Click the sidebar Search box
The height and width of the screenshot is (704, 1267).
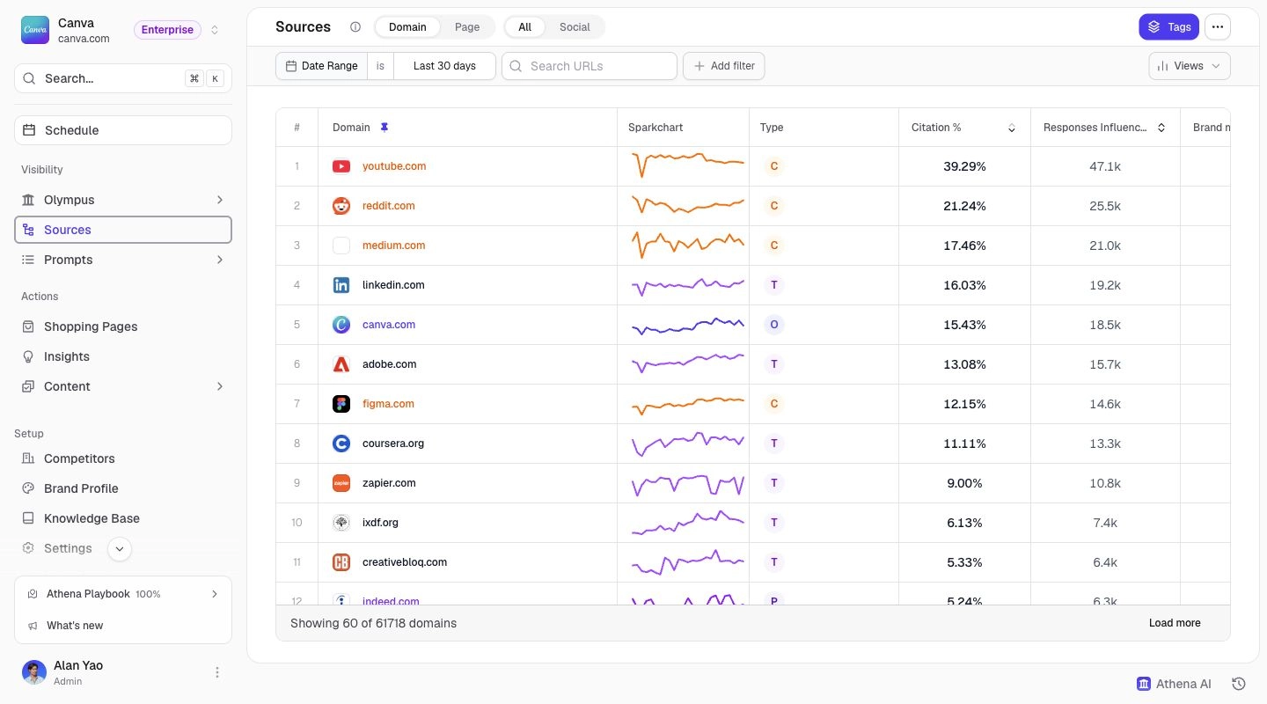coord(123,78)
